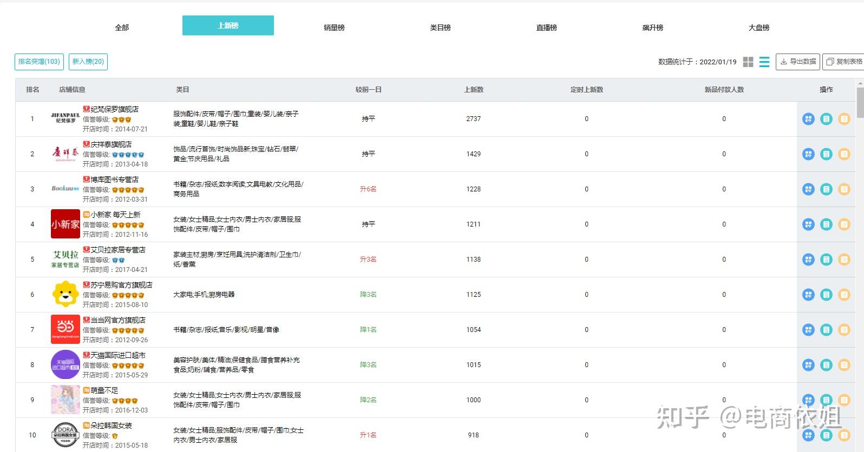The width and height of the screenshot is (864, 452).
Task: Filter by 排名突增(103)
Action: 39,62
